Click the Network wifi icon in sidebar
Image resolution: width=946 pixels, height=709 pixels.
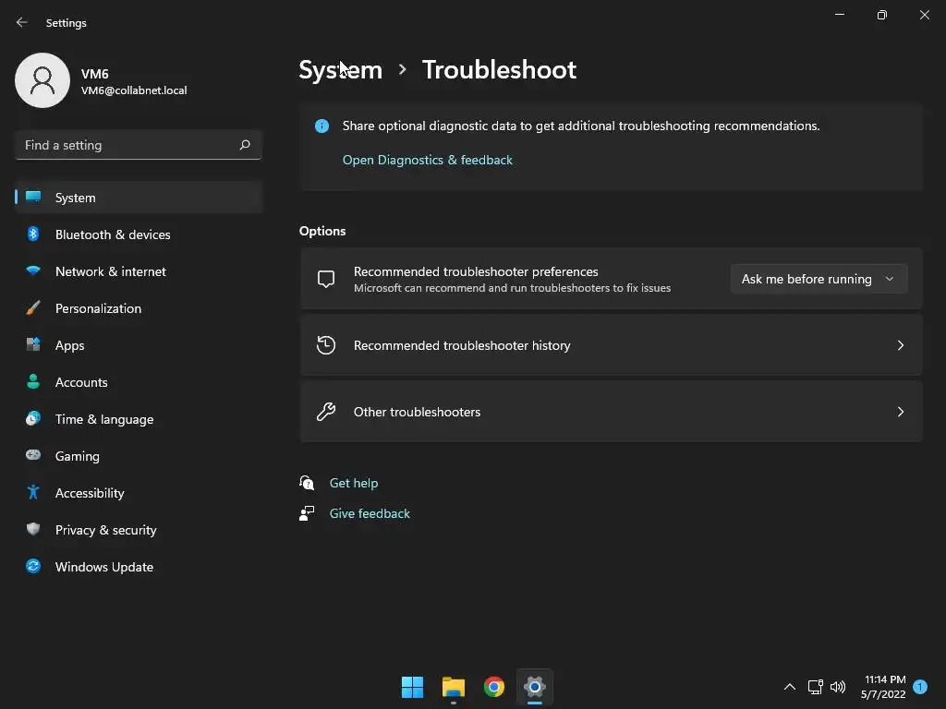[33, 270]
